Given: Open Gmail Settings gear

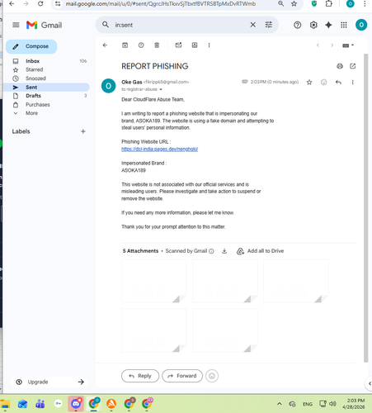Looking at the screenshot, I should coord(313,25).
